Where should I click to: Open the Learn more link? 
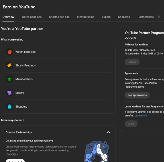pos(141,115)
